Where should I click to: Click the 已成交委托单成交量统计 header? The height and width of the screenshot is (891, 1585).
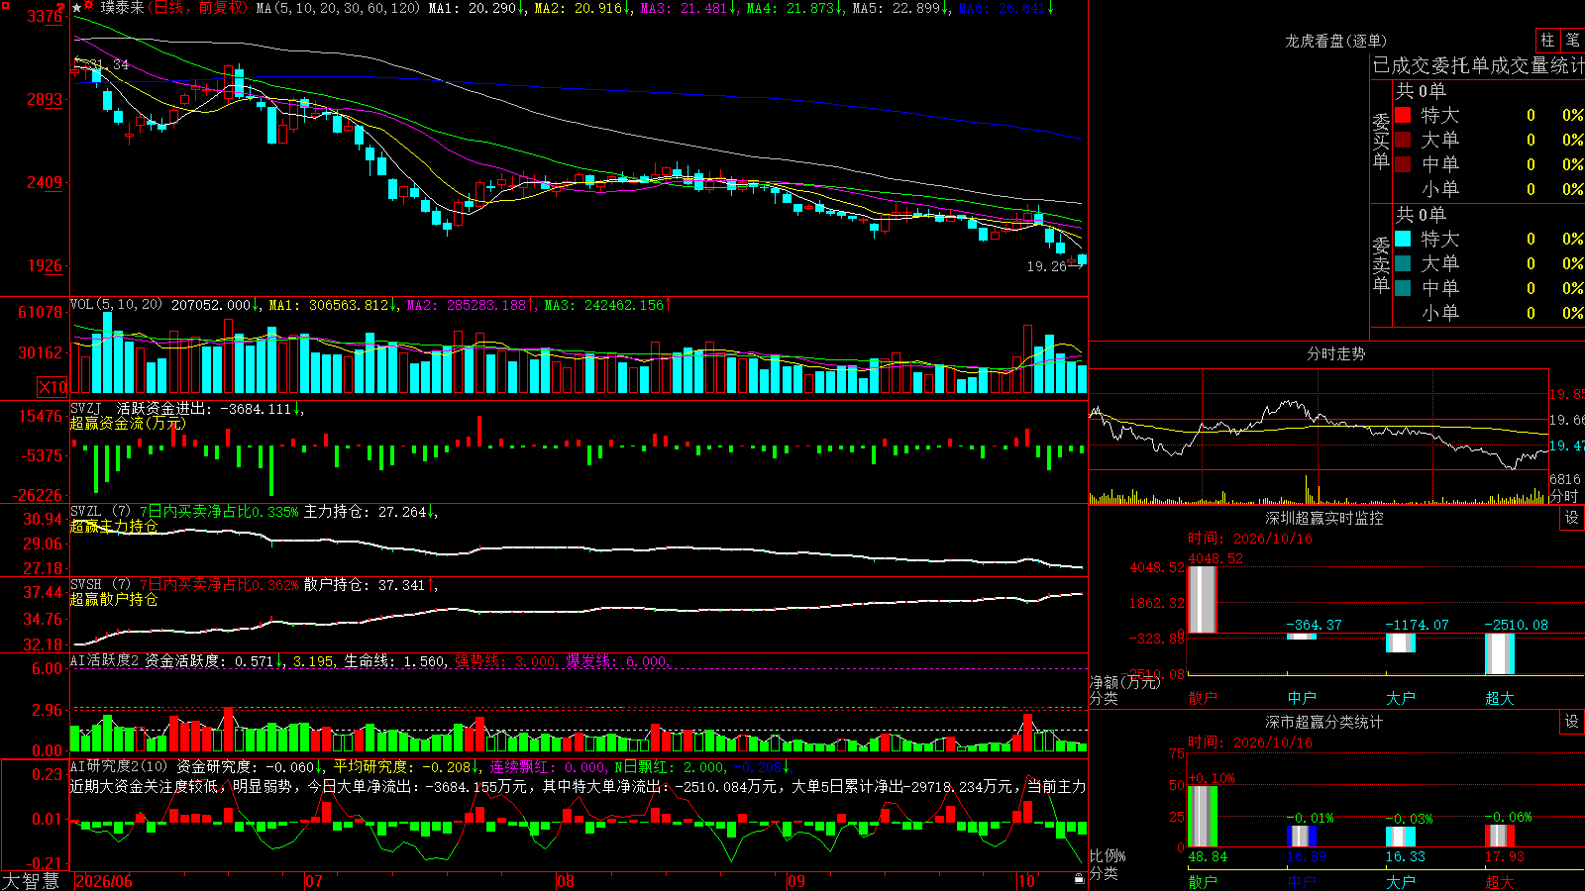pos(1478,66)
